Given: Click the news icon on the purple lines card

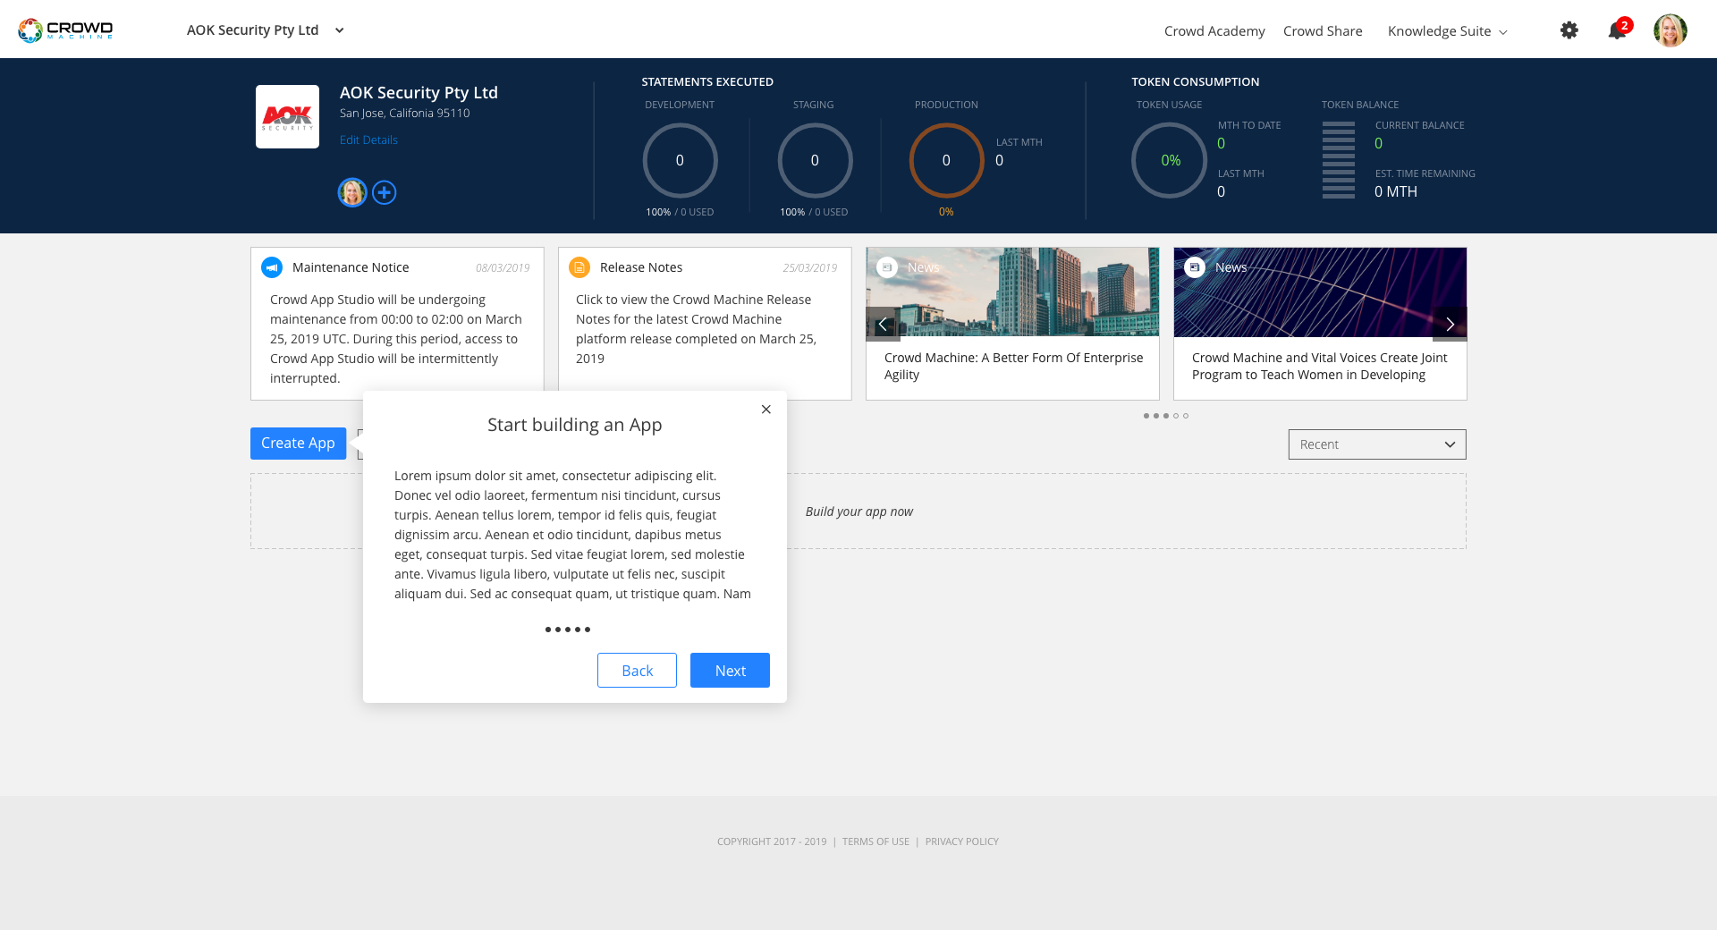Looking at the screenshot, I should [x=1195, y=267].
